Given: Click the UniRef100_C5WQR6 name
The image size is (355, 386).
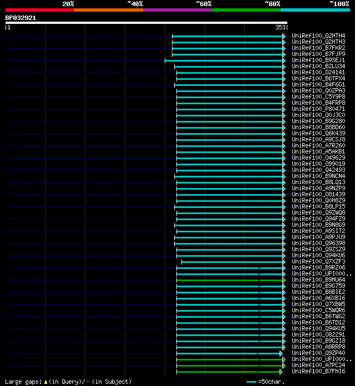Looking at the screenshot, I should (318, 311).
